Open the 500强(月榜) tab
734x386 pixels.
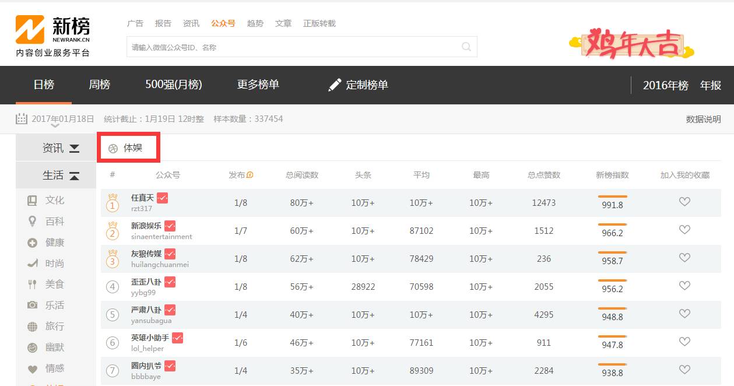[x=174, y=85]
